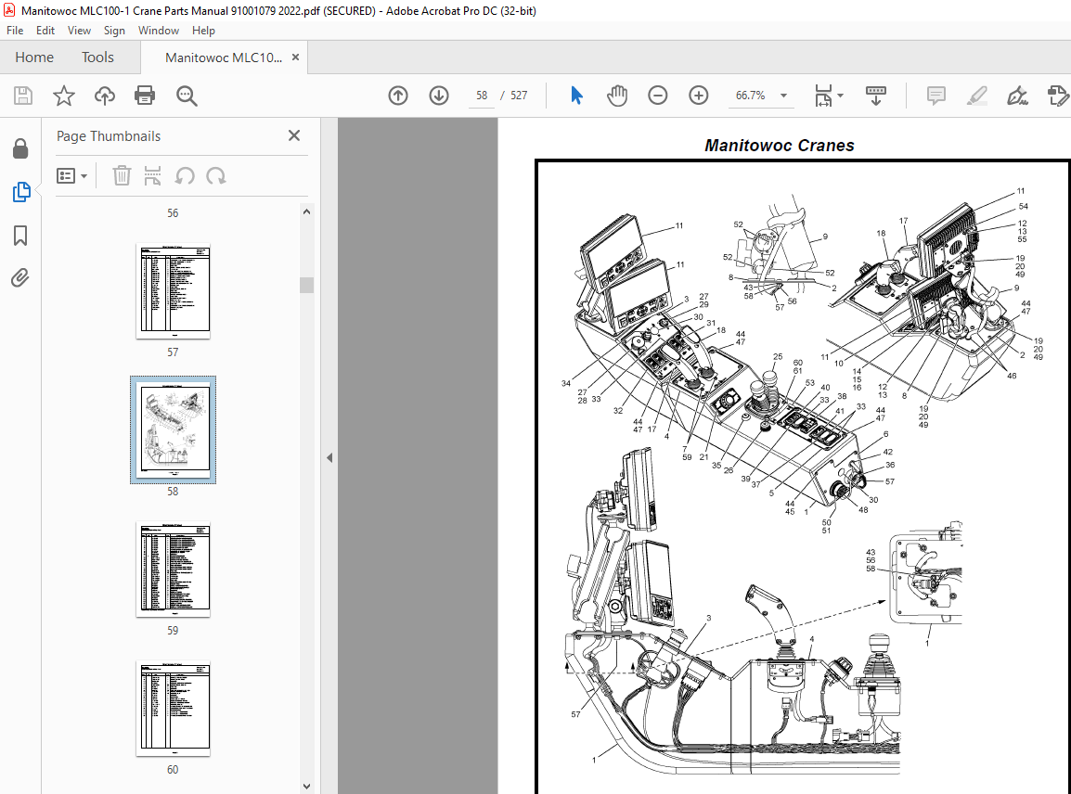This screenshot has width=1071, height=794.
Task: Print the document with printer icon
Action: point(145,96)
